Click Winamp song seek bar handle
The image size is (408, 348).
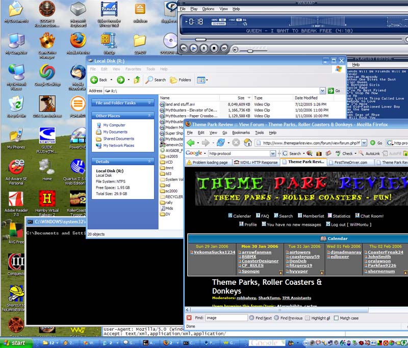200,40
